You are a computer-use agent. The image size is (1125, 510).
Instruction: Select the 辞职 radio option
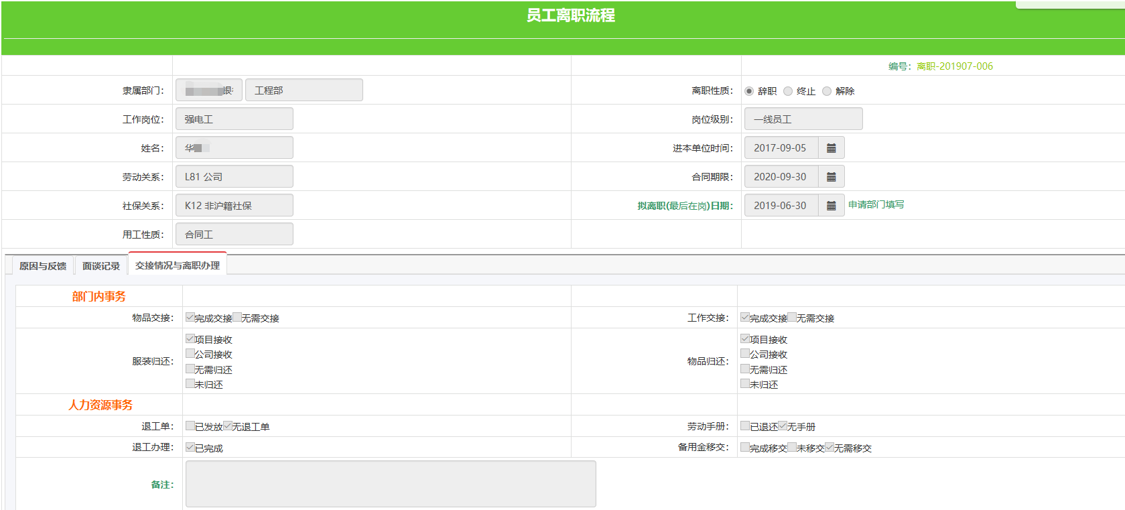pos(749,91)
